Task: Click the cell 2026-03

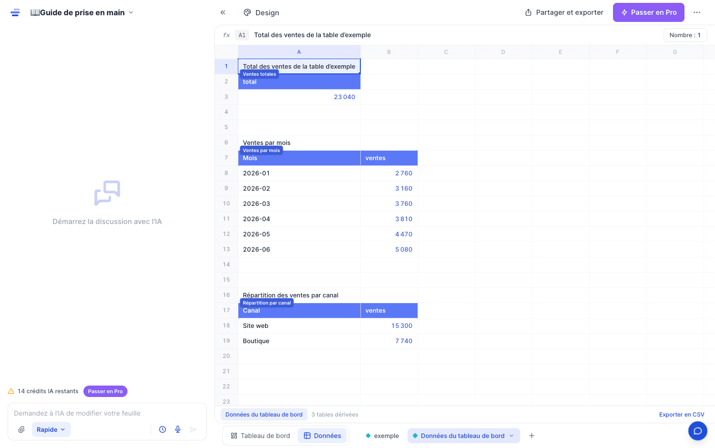Action: [x=299, y=204]
